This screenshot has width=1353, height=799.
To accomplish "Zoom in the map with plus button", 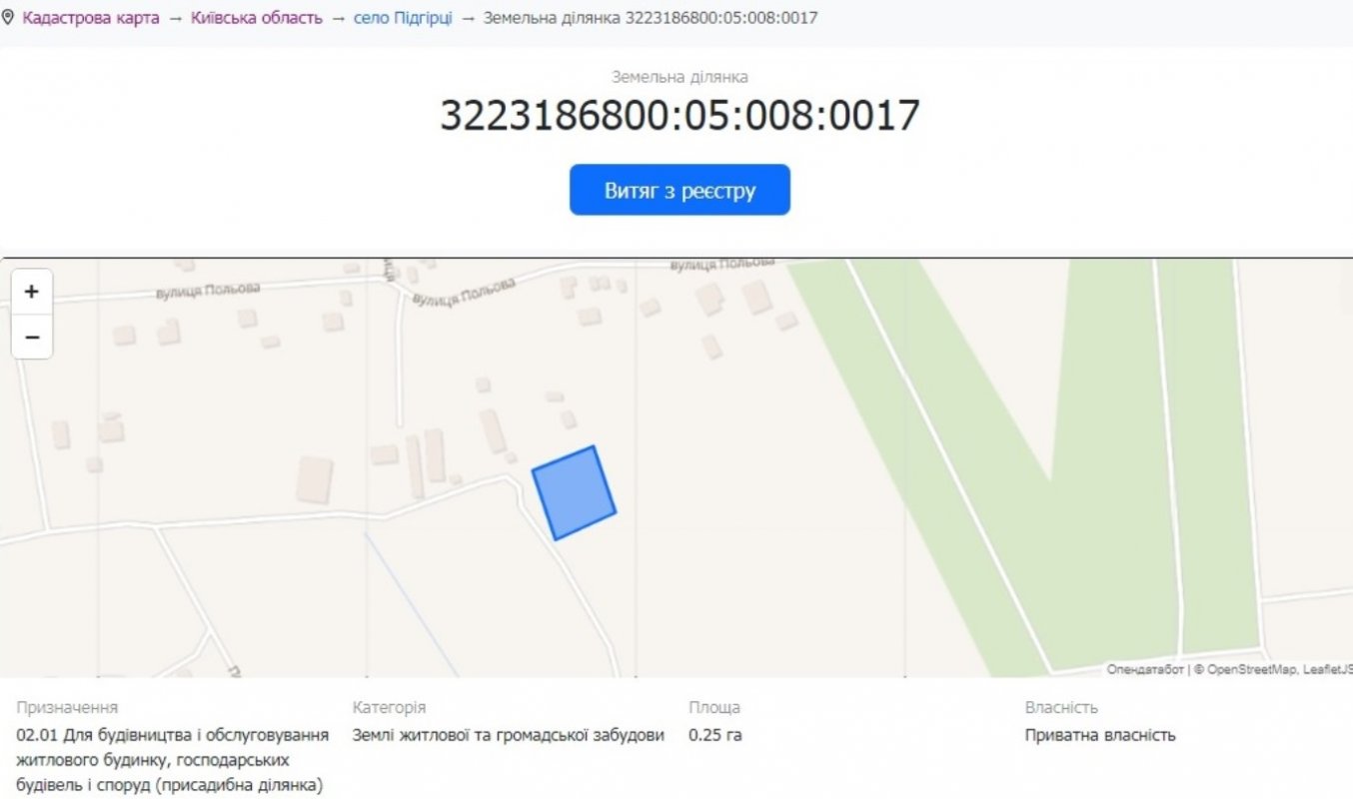I will tap(32, 292).
